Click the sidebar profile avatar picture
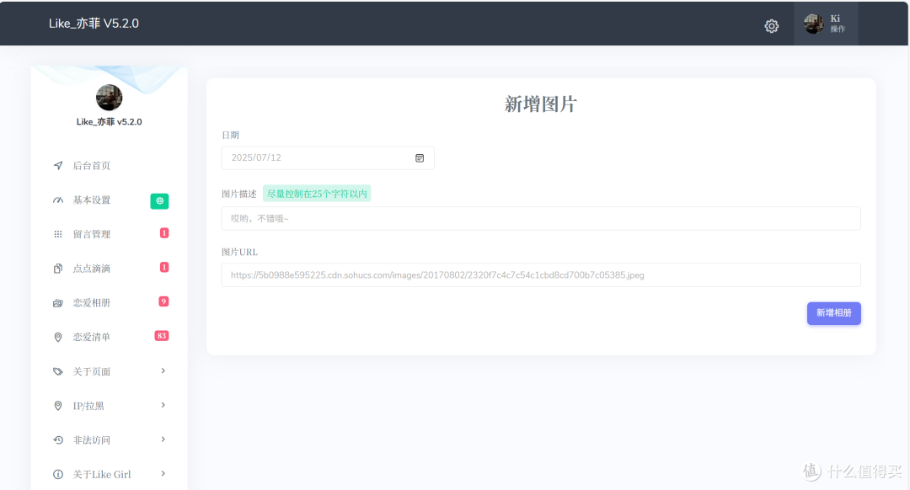This screenshot has height=490, width=910. [x=109, y=98]
